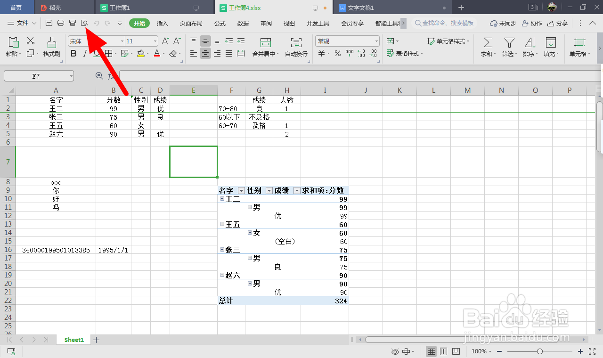Collapse the 王二 group in pivot table
Image resolution: width=603 pixels, height=358 pixels.
click(221, 198)
